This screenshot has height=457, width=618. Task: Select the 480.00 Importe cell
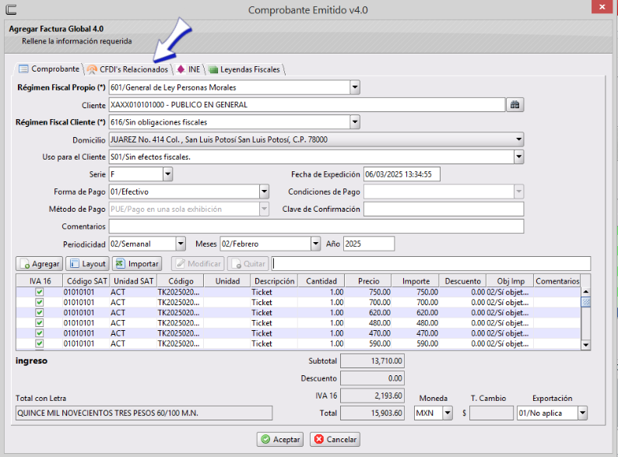416,323
